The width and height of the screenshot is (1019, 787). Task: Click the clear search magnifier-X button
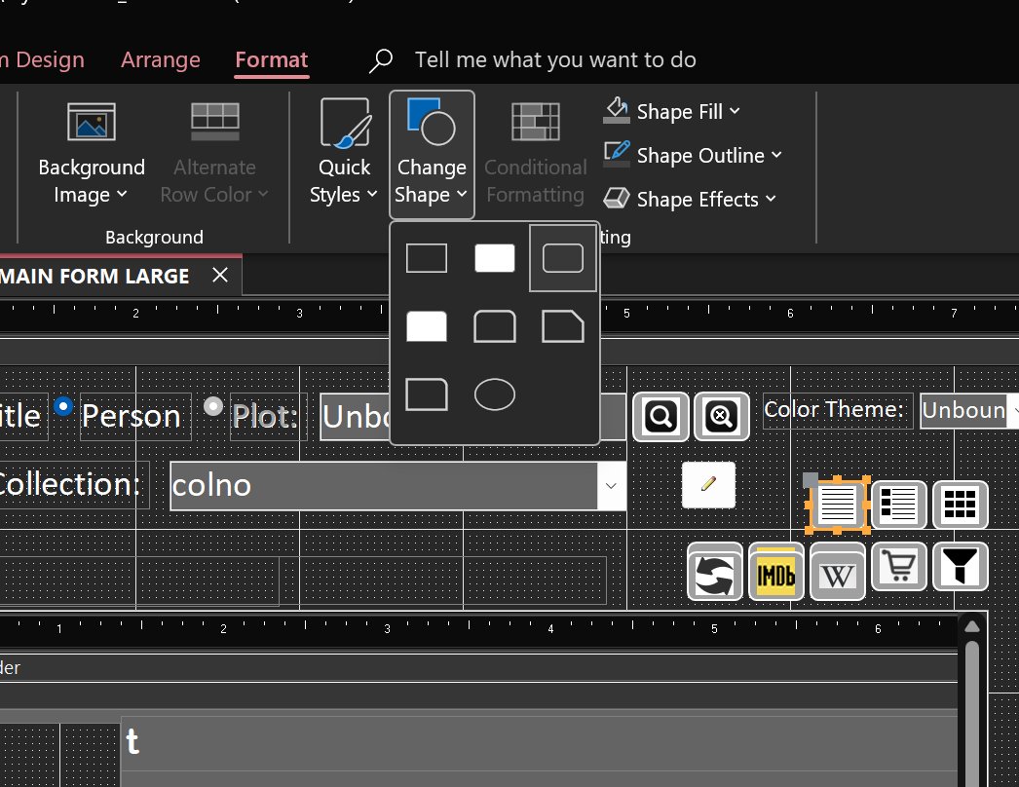721,417
